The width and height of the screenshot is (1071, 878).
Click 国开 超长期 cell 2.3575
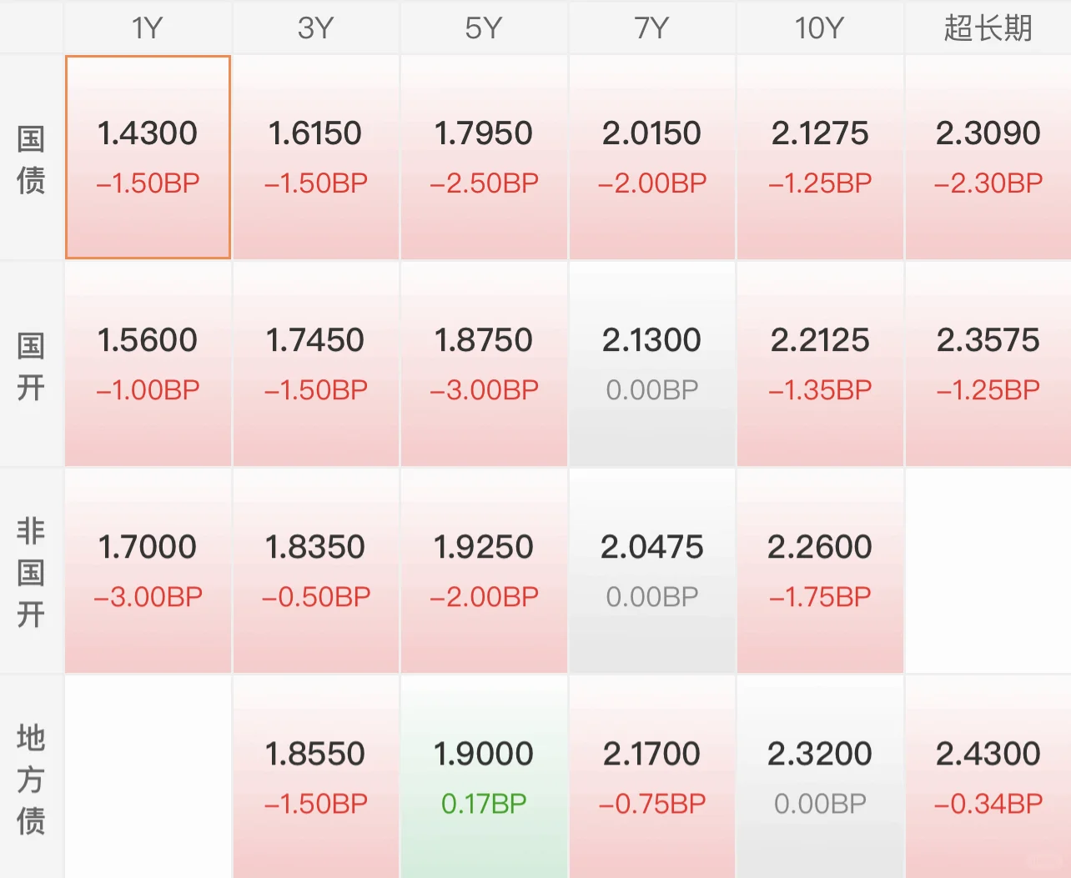point(988,364)
